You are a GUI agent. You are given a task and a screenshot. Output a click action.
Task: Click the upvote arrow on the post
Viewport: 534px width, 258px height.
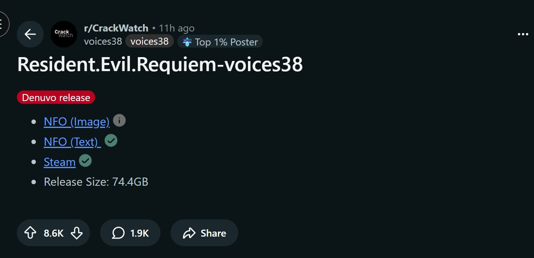31,233
